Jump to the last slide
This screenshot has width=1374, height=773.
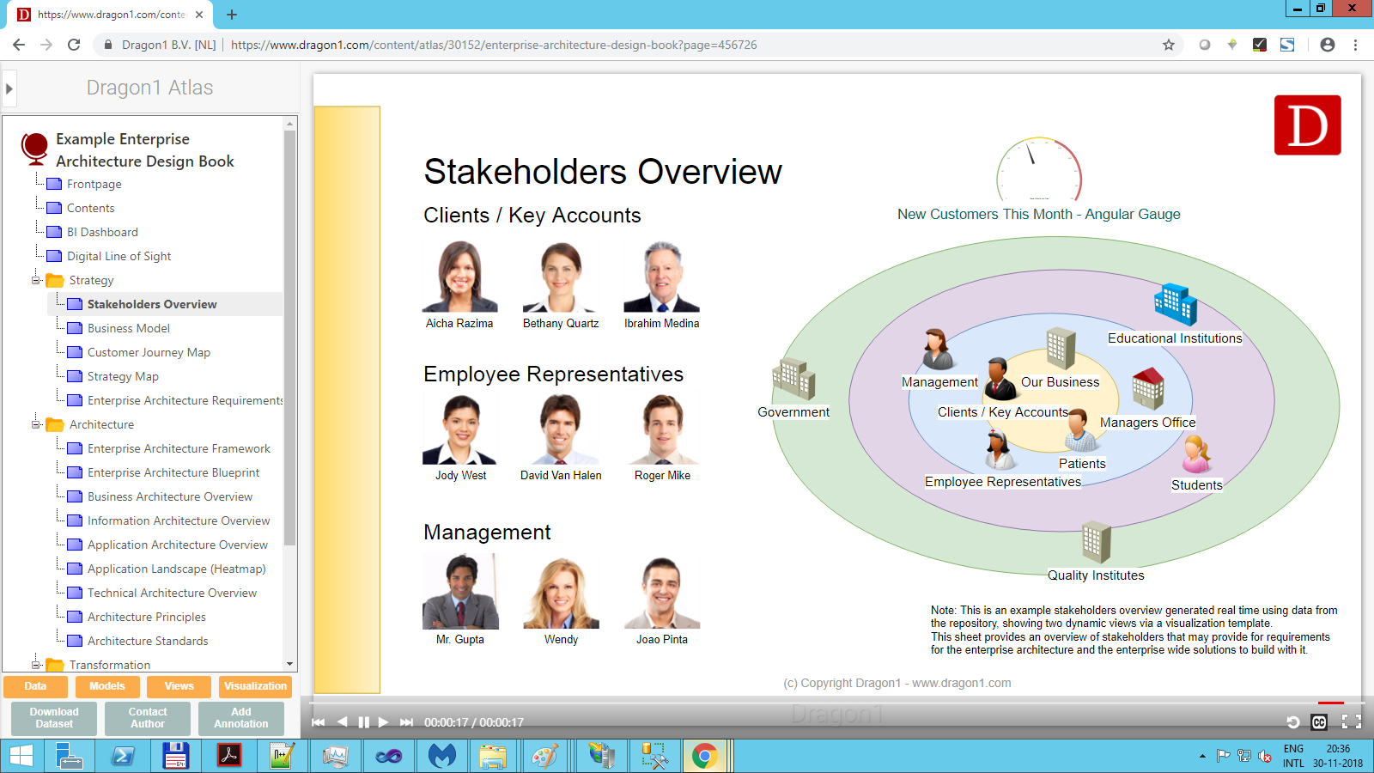pyautogui.click(x=406, y=722)
